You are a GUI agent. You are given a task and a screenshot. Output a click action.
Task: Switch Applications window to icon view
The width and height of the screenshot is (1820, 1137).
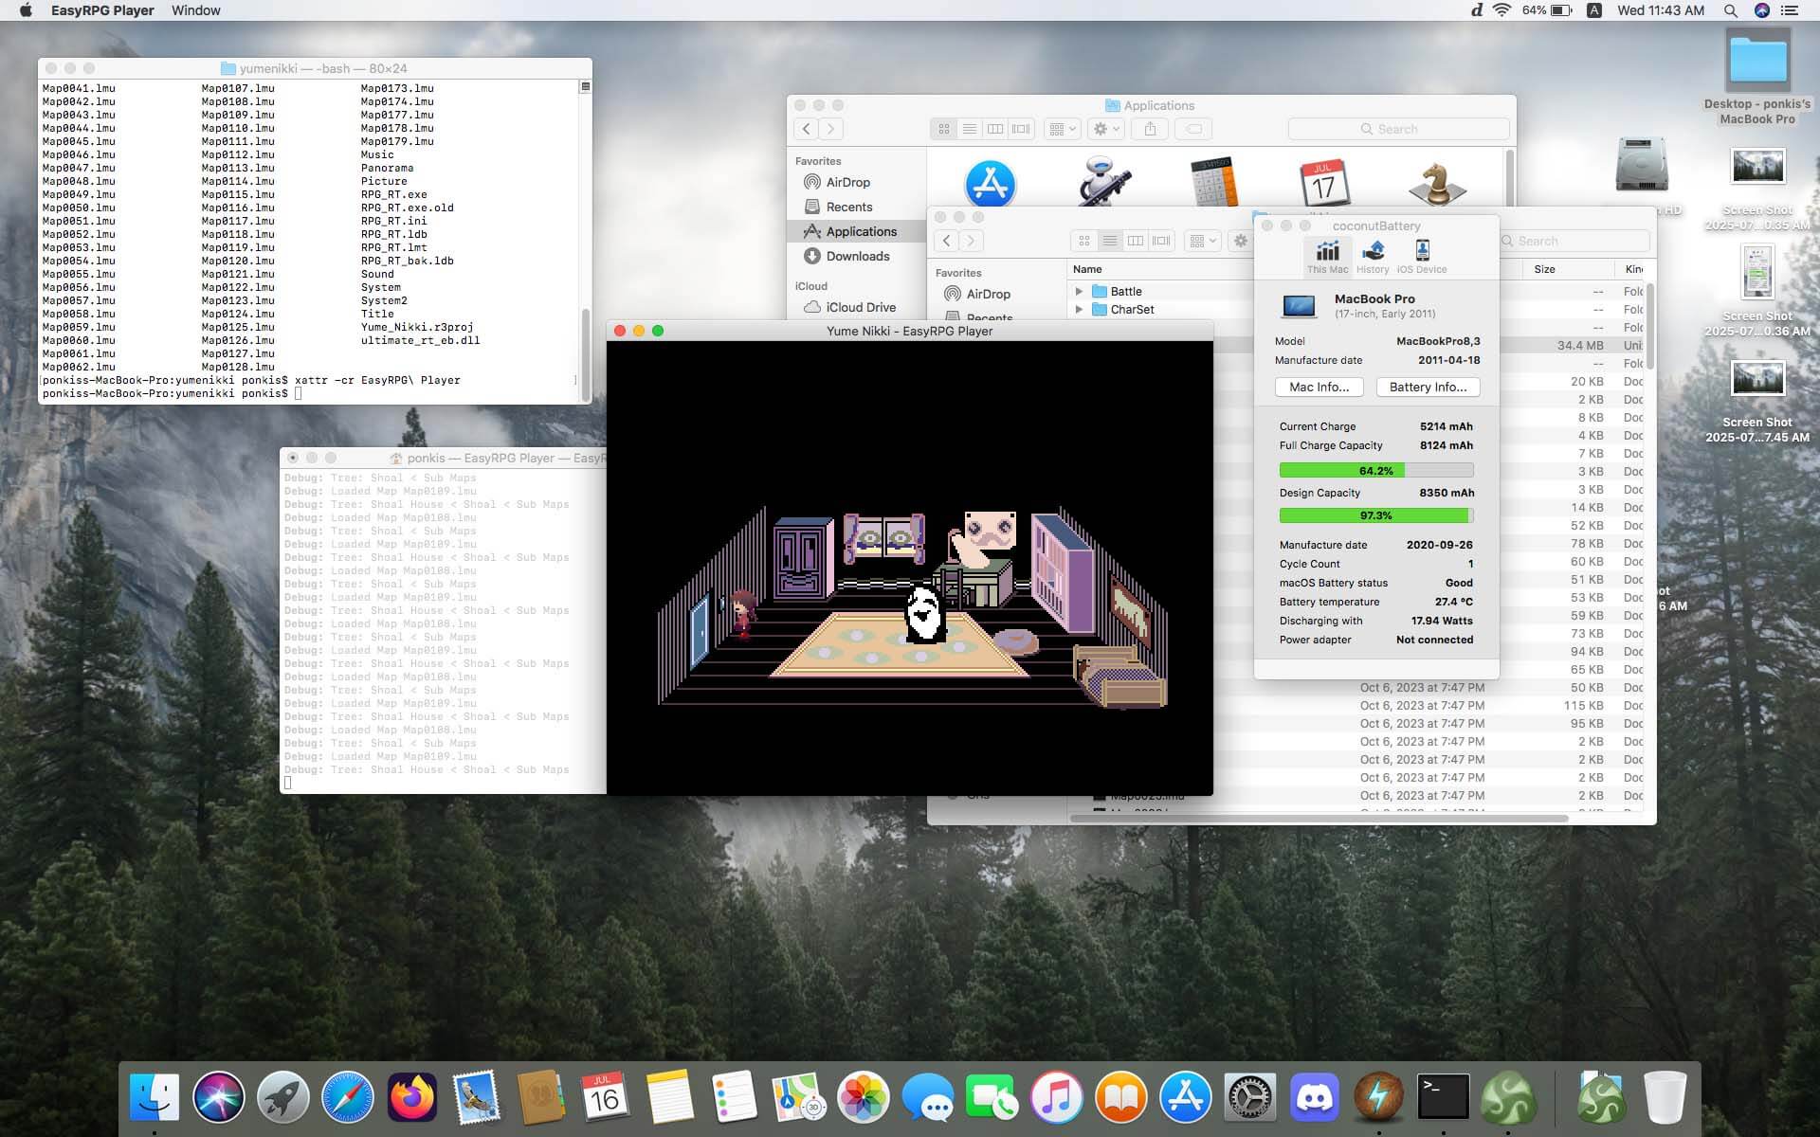click(944, 129)
